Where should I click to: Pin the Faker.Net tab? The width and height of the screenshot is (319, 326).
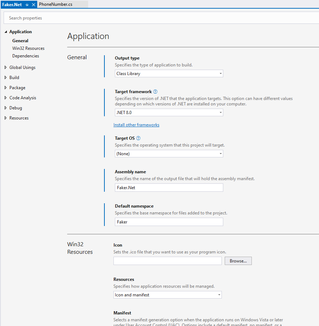point(27,5)
